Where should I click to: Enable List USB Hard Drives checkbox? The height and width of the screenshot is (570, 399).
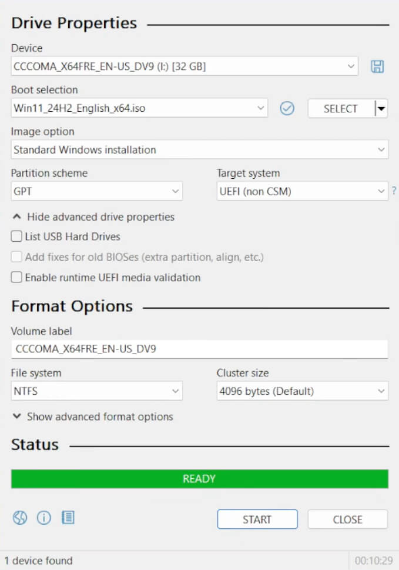[17, 236]
